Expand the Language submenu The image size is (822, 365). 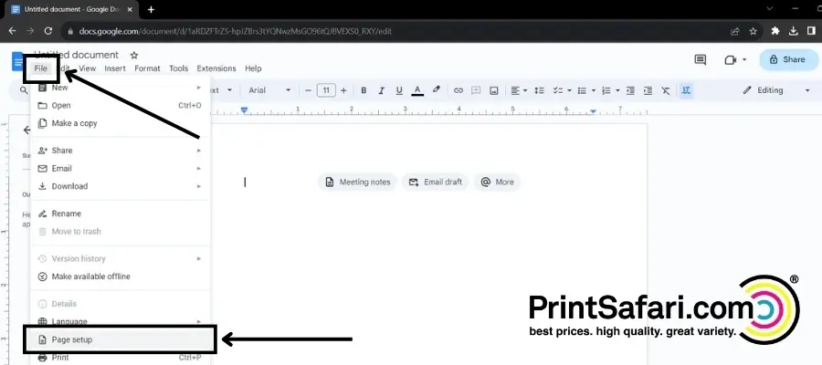click(121, 321)
